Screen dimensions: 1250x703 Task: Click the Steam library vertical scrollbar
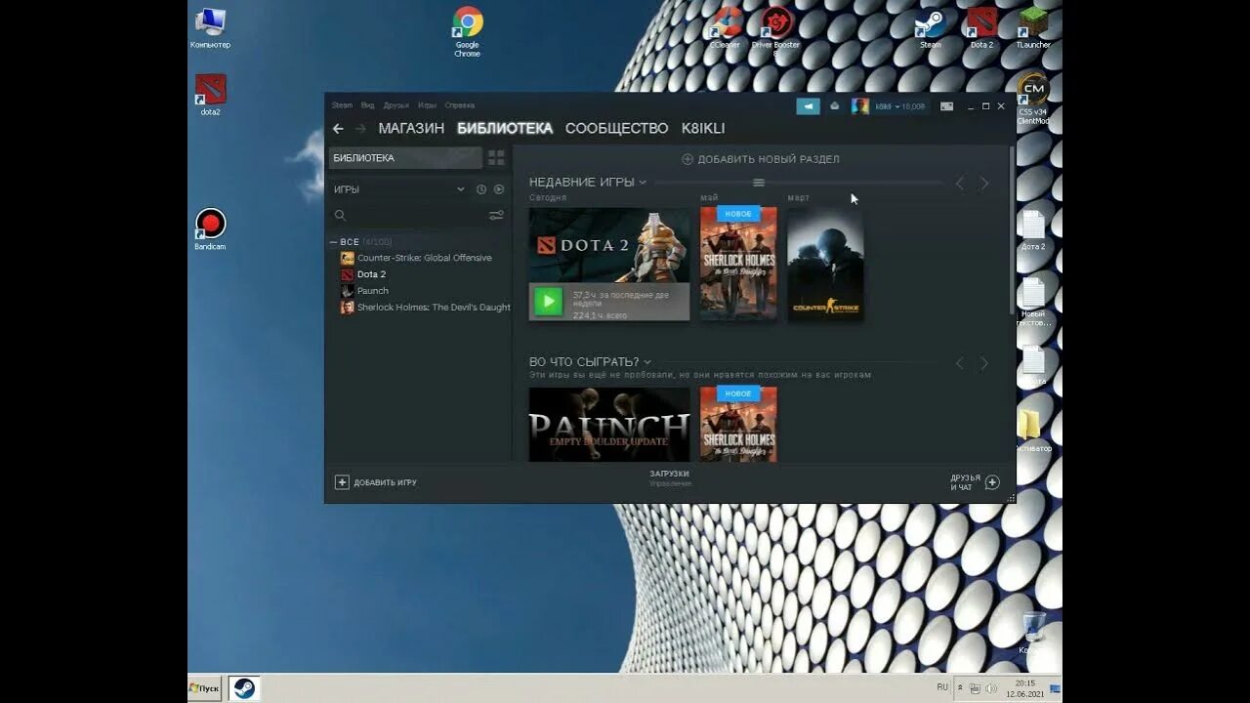click(x=1011, y=230)
